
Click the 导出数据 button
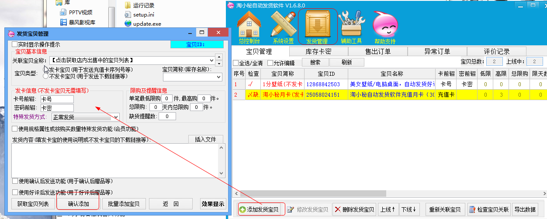(x=525, y=209)
